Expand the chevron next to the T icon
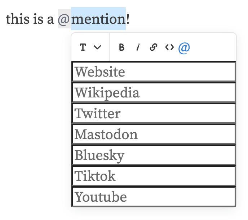Image resolution: width=248 pixels, height=220 pixels. click(97, 47)
